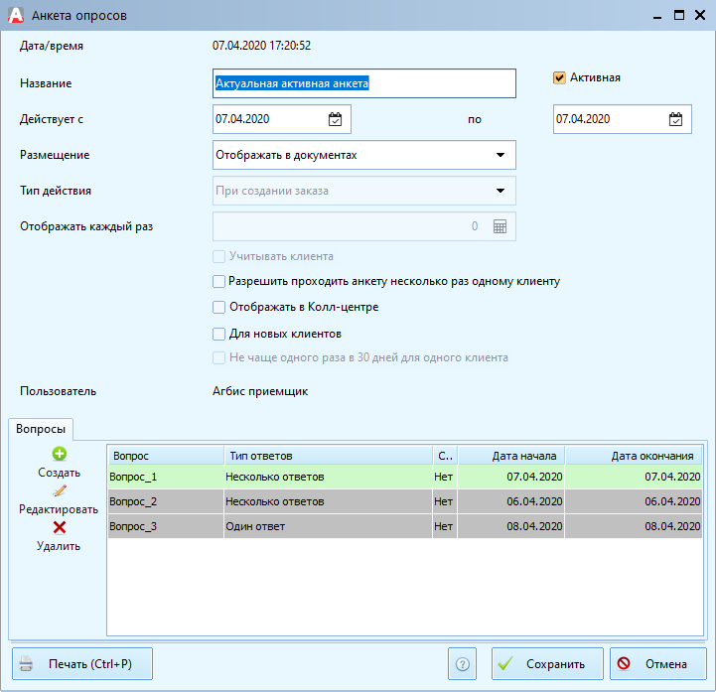Screen dimensions: 716x692
Task: Switch to the Вопросы tab
Action: pos(41,429)
